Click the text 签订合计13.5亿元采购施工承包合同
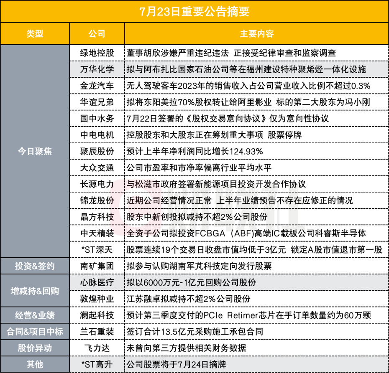Image resolution: width=389 pixels, height=373 pixels. click(195, 332)
